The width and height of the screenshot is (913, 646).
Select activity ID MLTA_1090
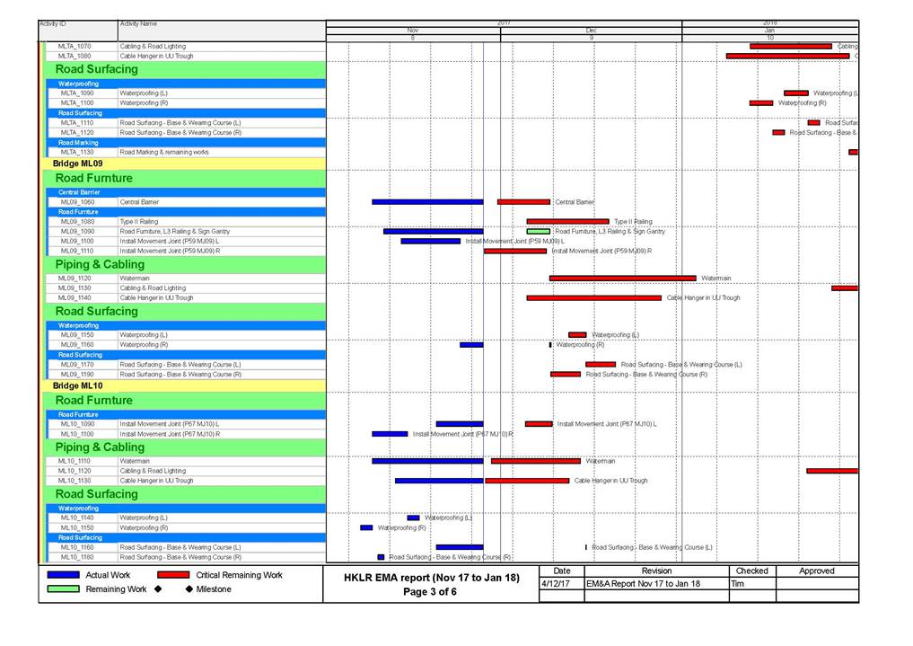click(77, 93)
